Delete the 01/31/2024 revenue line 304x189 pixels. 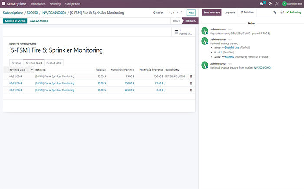coord(191,76)
